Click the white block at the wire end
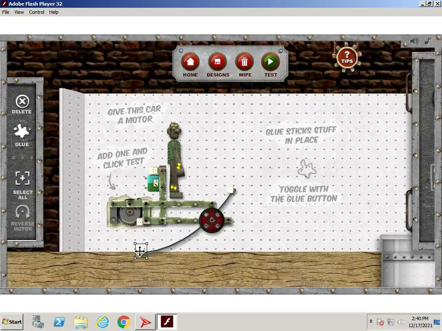This screenshot has height=331, width=442. pyautogui.click(x=231, y=190)
